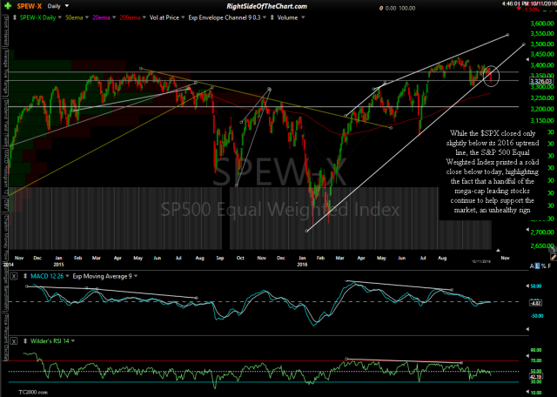
Task: Open the Exp Envelope Channel dropdown arrow
Action: pyautogui.click(x=265, y=17)
